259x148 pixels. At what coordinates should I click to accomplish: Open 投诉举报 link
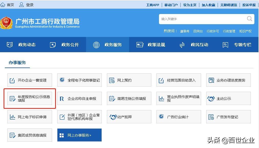[x=249, y=5]
